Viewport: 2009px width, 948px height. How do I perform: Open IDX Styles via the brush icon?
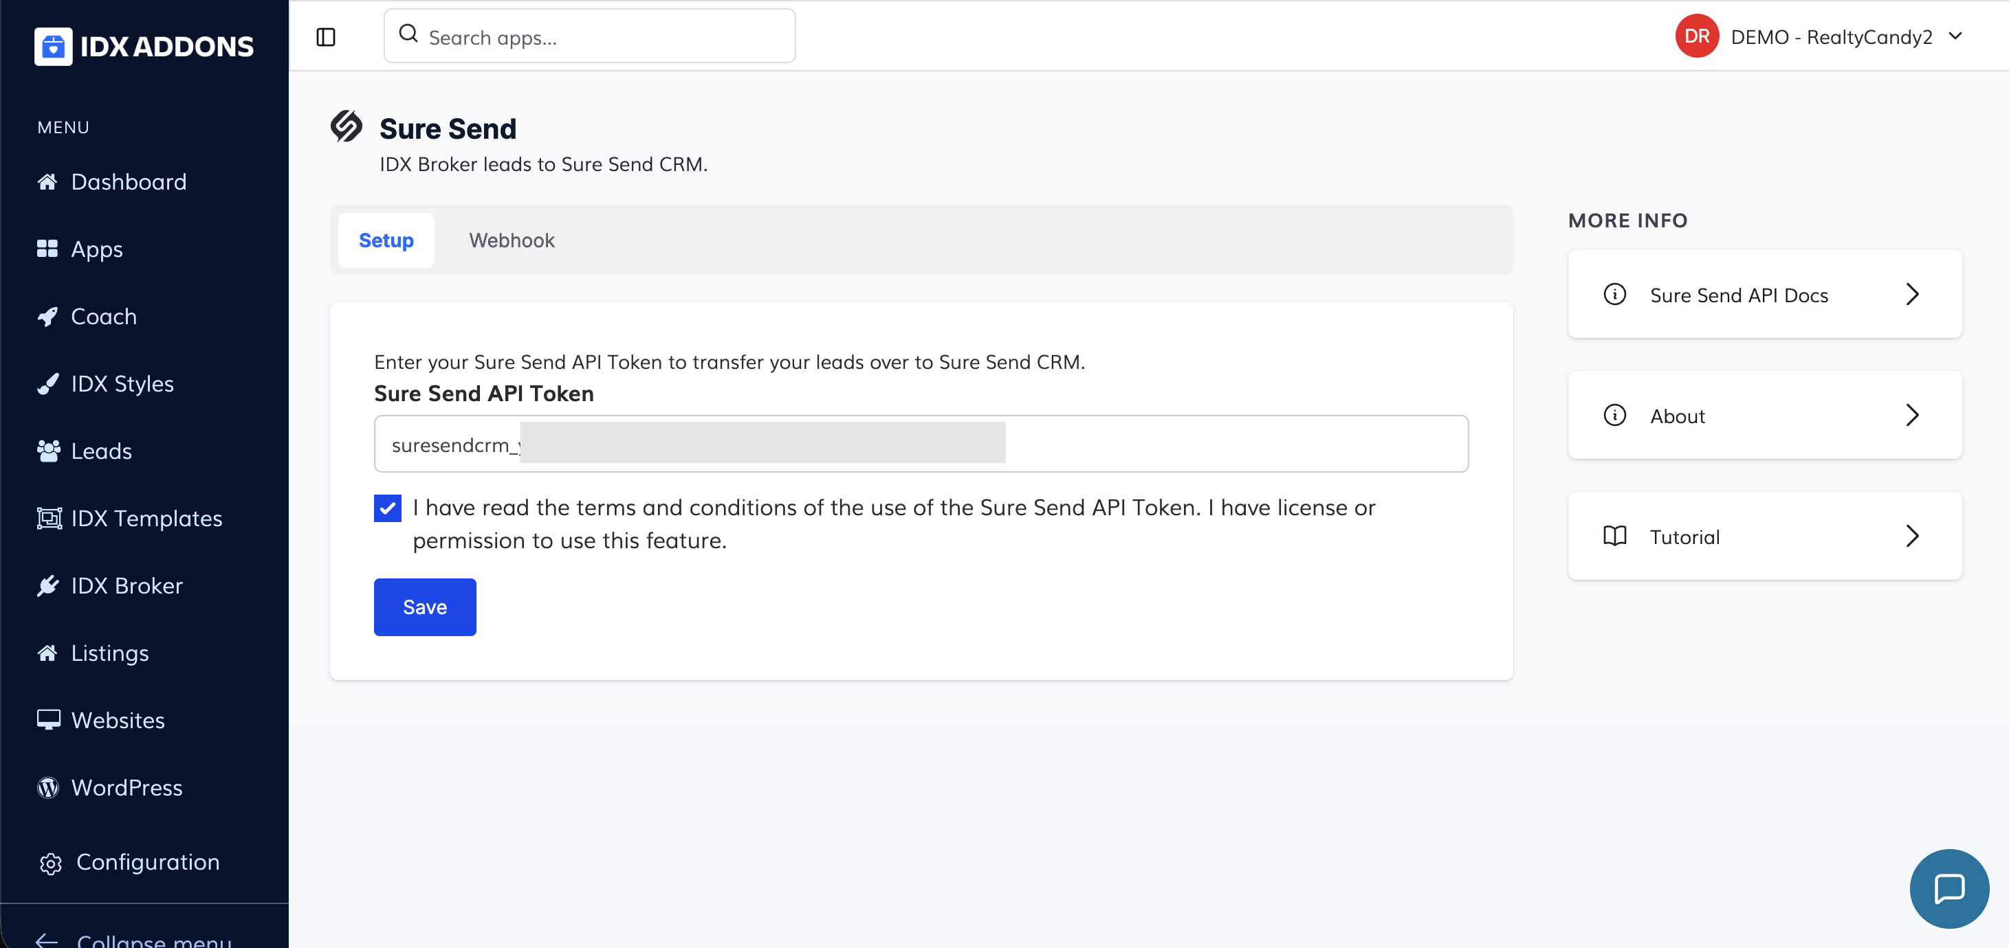point(47,384)
